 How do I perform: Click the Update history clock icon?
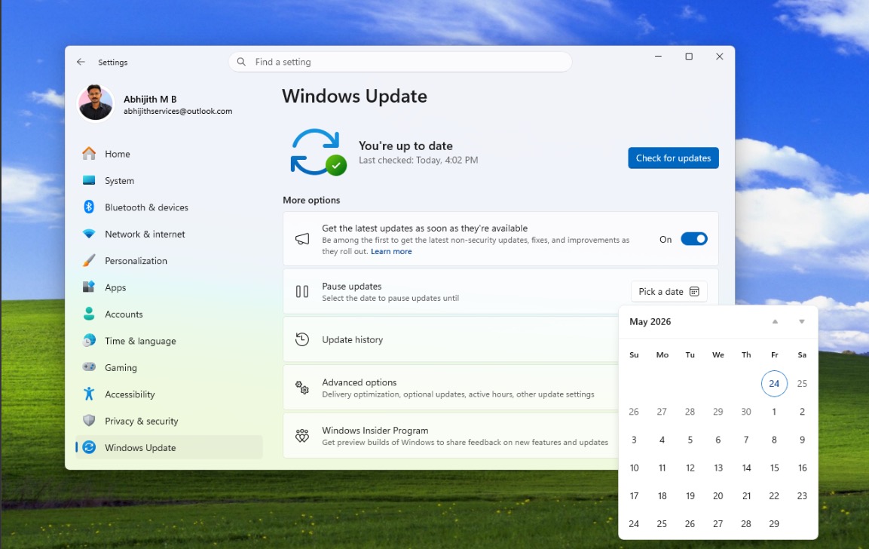302,339
